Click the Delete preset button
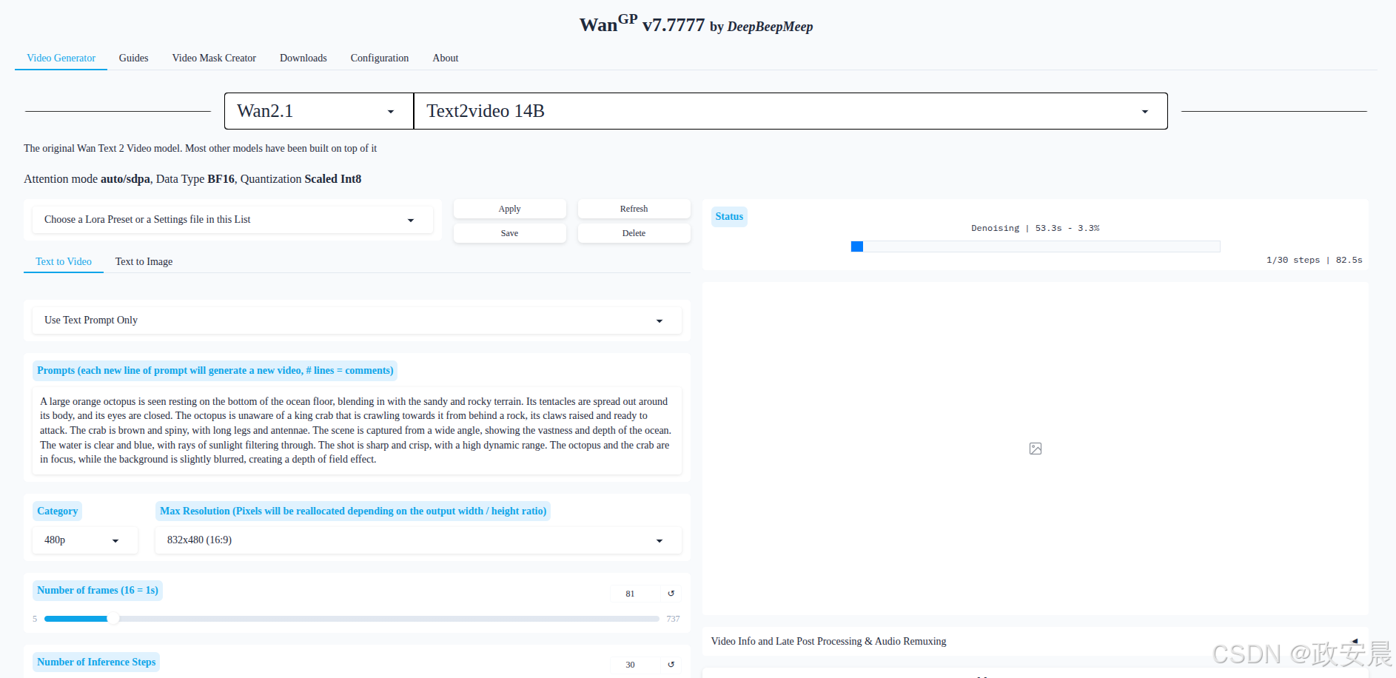 point(634,233)
